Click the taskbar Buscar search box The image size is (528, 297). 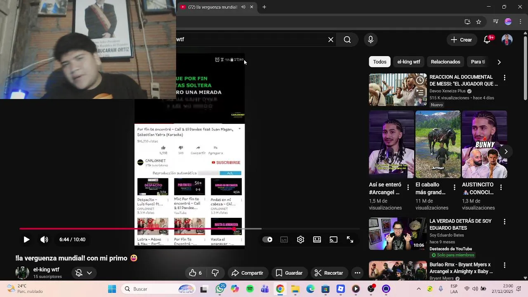point(159,289)
